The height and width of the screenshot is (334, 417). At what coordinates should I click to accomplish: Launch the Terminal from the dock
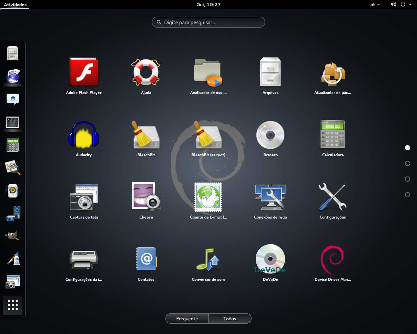13,122
